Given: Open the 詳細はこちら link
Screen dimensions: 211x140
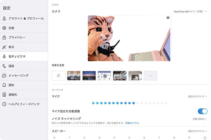Looking at the screenshot, I should 132,123.
